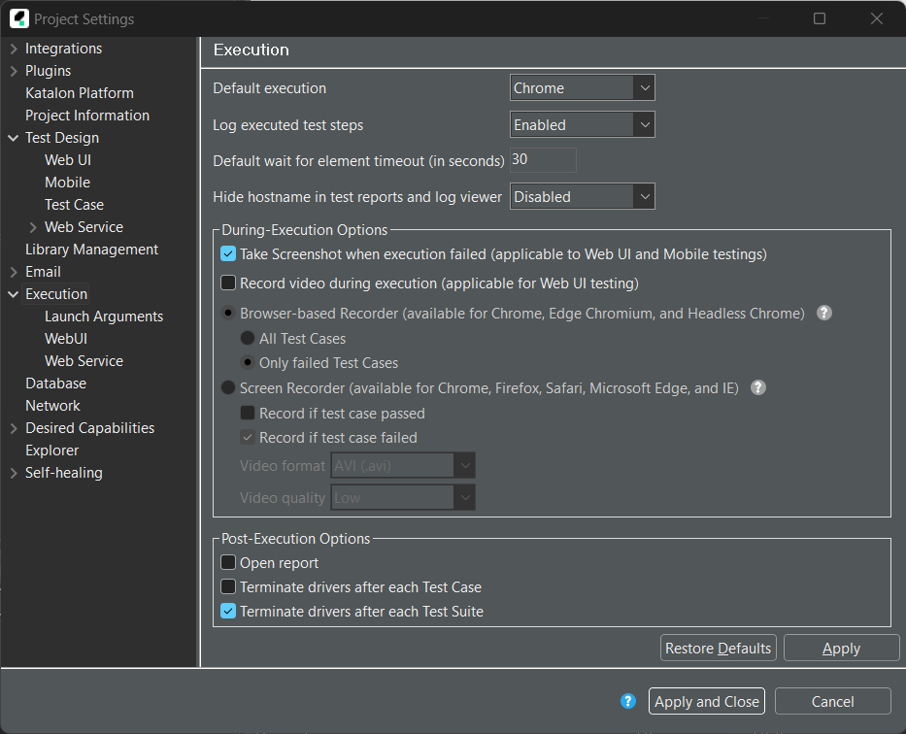Select Screen Recorder radio button
Image resolution: width=906 pixels, height=734 pixels.
pyautogui.click(x=228, y=387)
